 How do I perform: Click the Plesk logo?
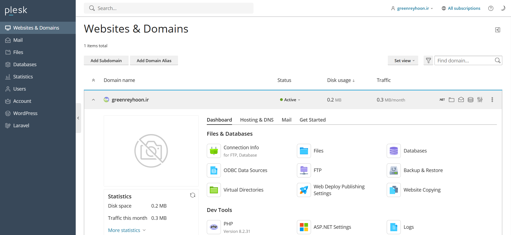tap(16, 10)
